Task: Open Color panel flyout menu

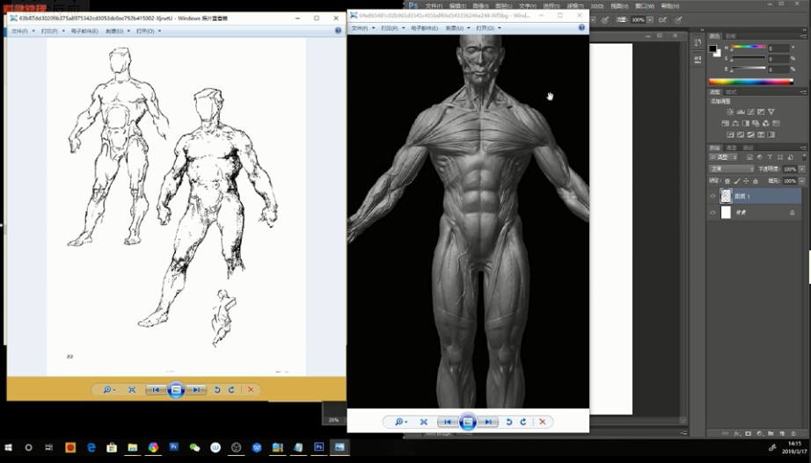Action: click(803, 36)
